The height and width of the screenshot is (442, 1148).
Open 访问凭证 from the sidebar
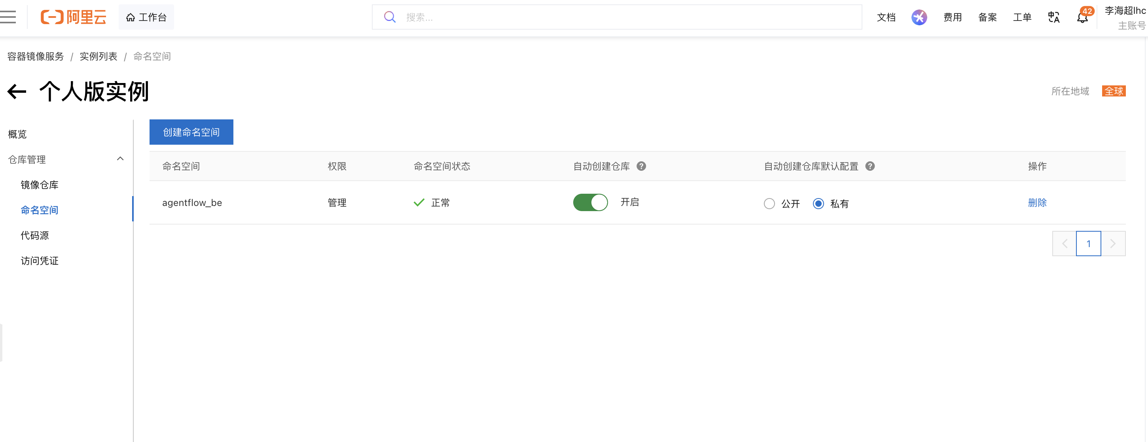tap(40, 261)
